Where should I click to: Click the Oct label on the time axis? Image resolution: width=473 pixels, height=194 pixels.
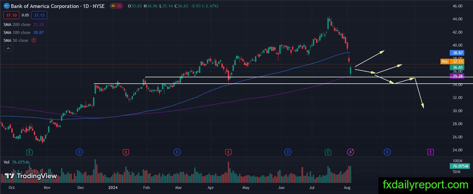12,187
